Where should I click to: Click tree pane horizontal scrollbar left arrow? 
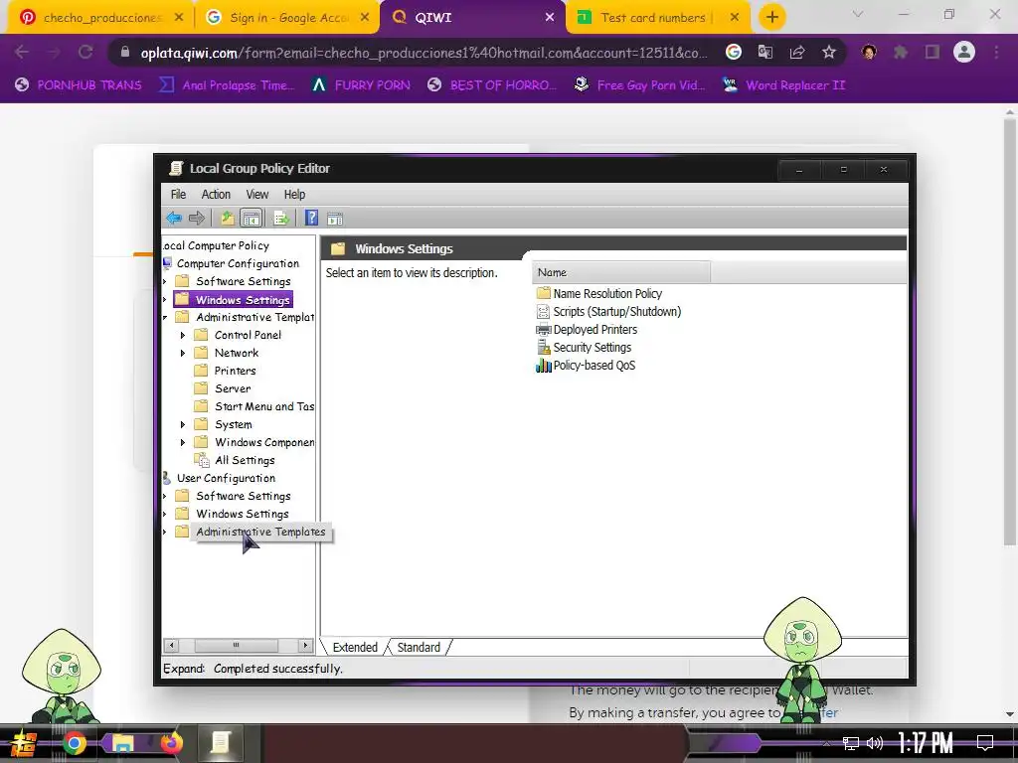pyautogui.click(x=171, y=645)
